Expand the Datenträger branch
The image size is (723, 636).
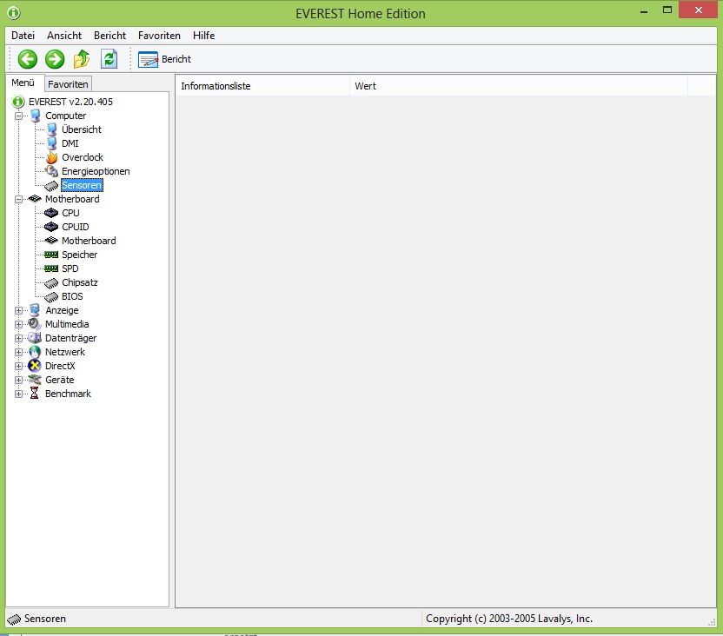pyautogui.click(x=18, y=338)
